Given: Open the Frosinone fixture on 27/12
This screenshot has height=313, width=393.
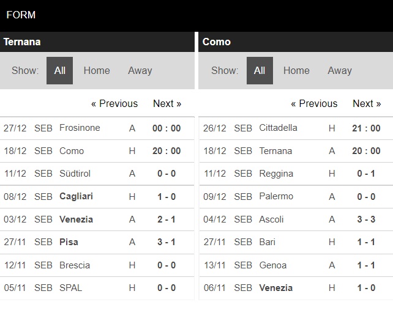Looking at the screenshot, I should click(97, 128).
